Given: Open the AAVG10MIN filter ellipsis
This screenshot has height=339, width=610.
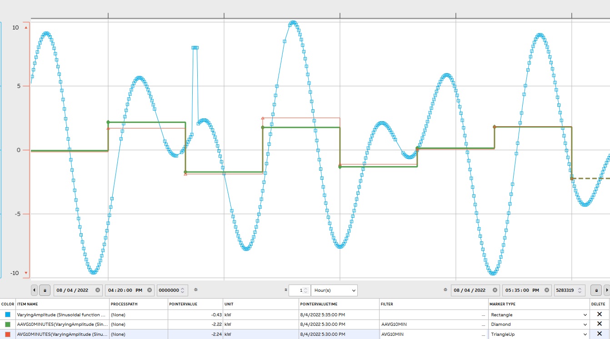Looking at the screenshot, I should pyautogui.click(x=484, y=325).
